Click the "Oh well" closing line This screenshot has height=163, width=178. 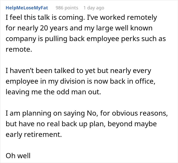tap(18, 155)
